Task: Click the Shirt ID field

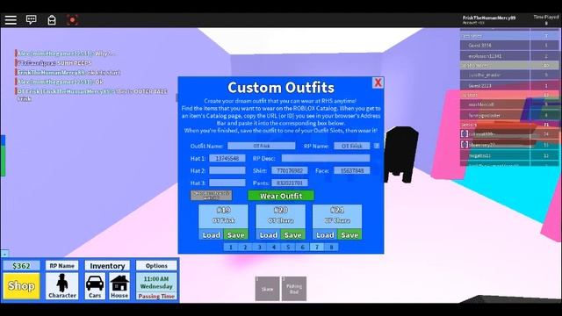Action: (290, 170)
